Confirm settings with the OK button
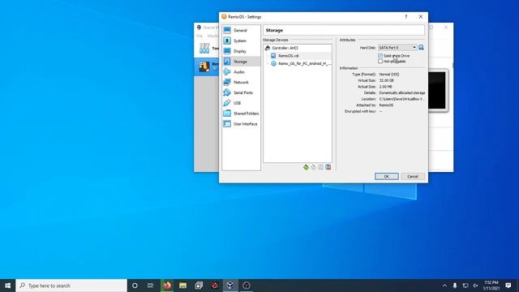 (387, 177)
